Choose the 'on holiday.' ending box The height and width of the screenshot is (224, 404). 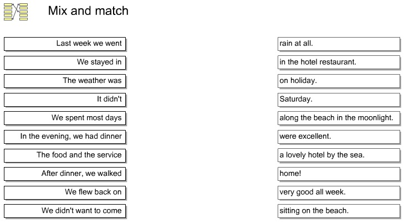pyautogui.click(x=338, y=81)
